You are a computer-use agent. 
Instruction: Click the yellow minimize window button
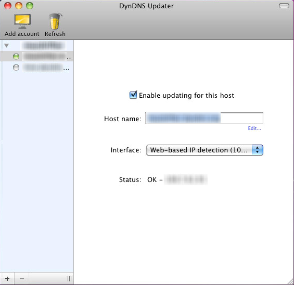click(x=19, y=6)
